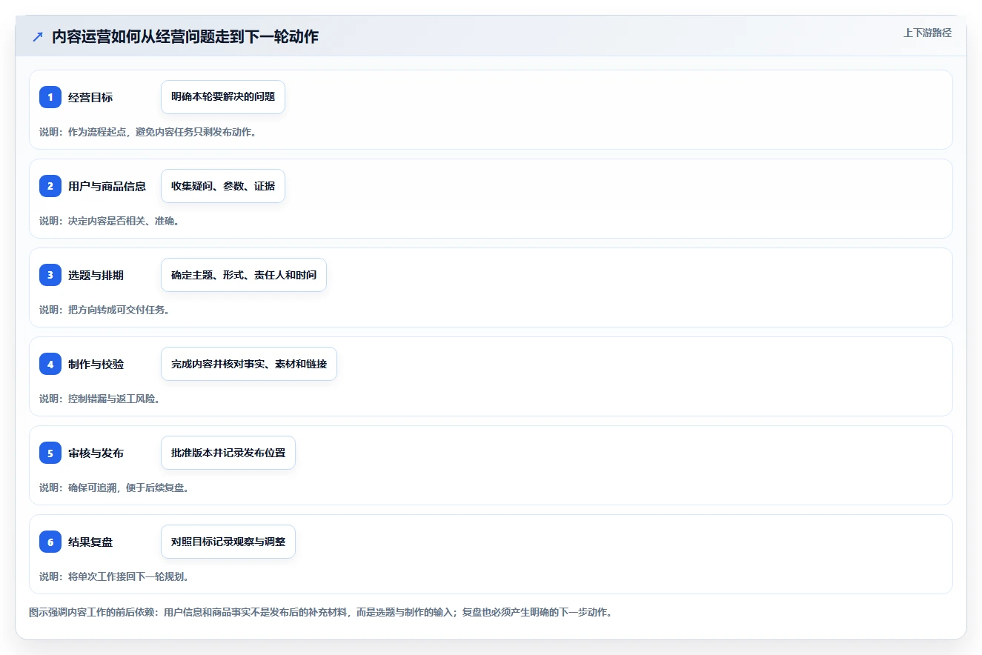Click the step number 3 badge
The width and height of the screenshot is (982, 655).
coord(50,275)
